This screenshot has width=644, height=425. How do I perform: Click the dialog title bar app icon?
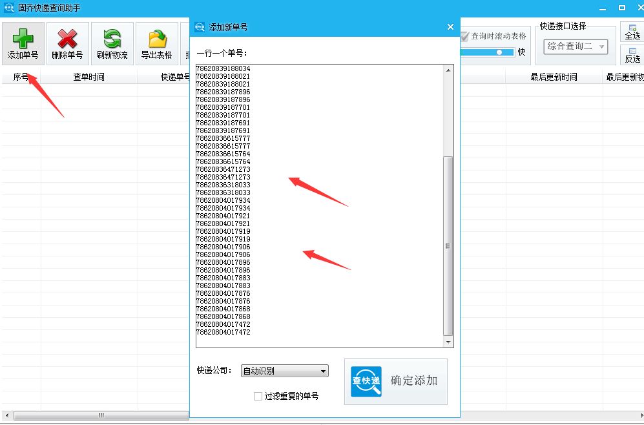(x=200, y=27)
